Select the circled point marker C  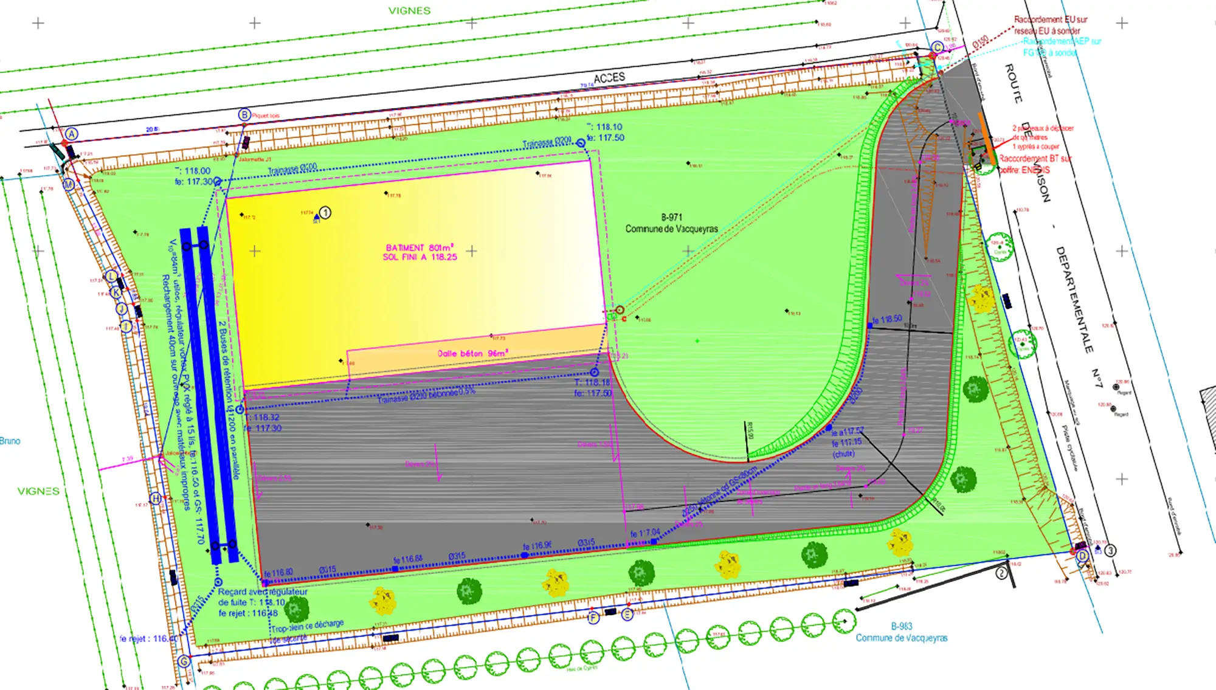coord(938,47)
